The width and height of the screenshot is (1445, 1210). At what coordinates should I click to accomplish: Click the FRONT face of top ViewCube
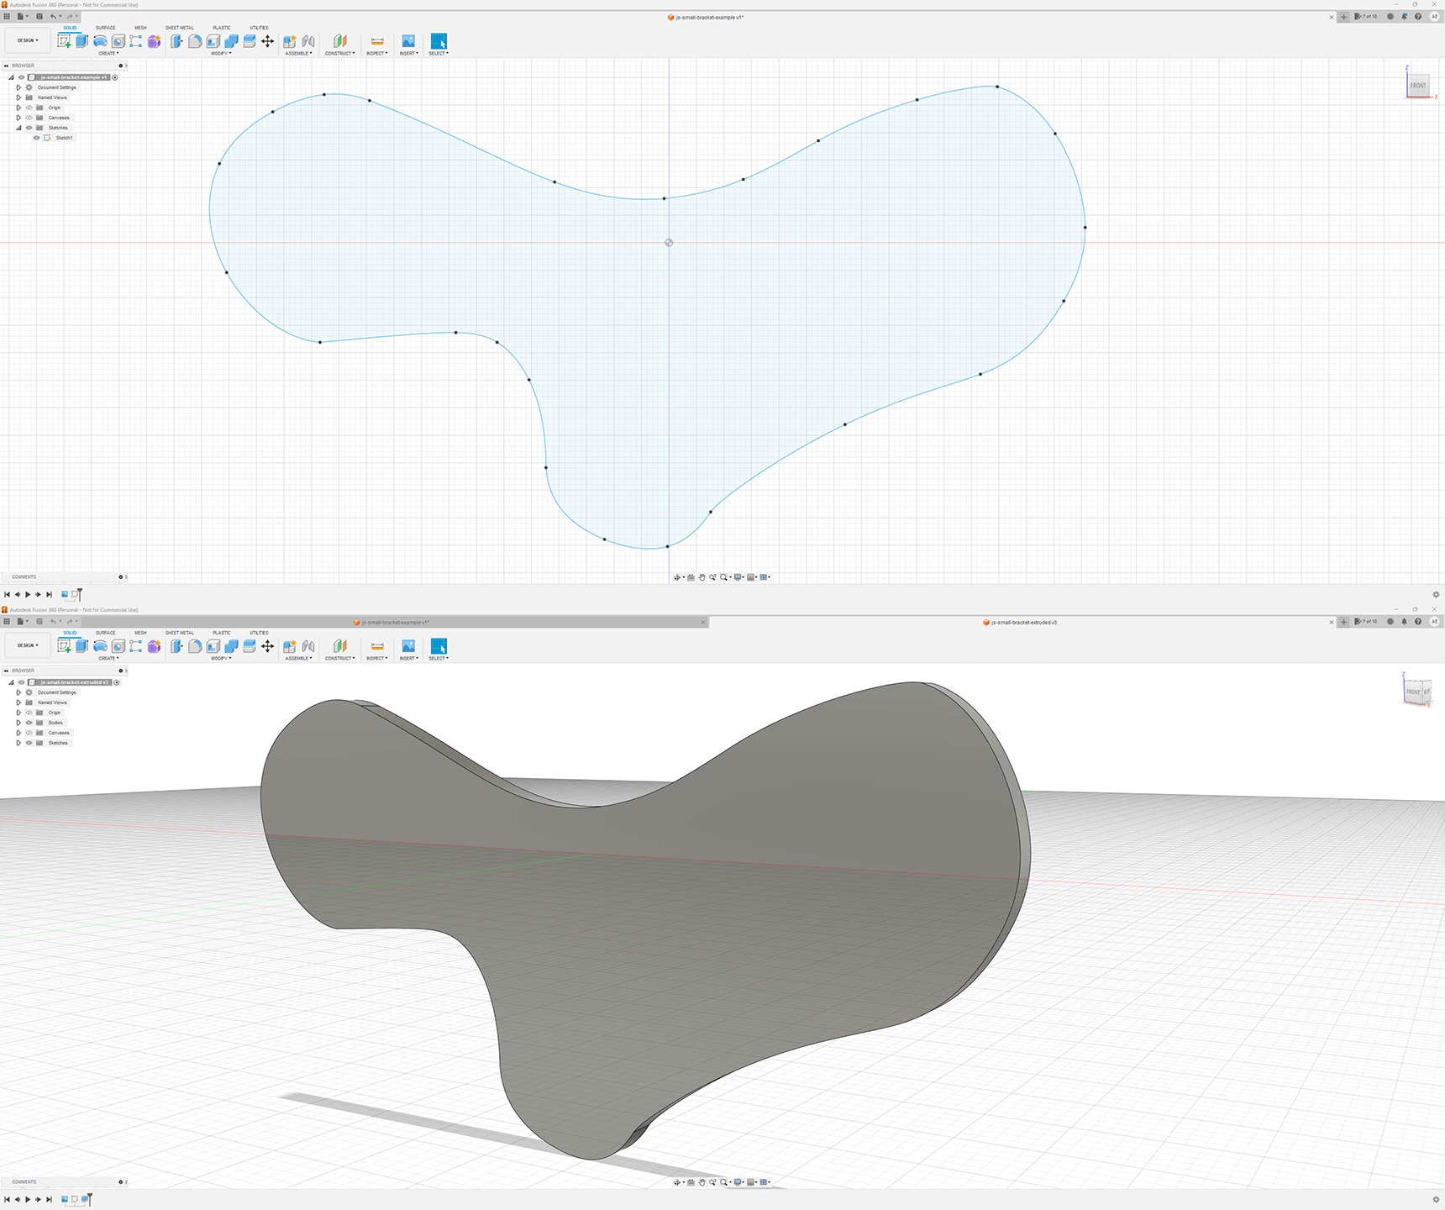pos(1417,86)
